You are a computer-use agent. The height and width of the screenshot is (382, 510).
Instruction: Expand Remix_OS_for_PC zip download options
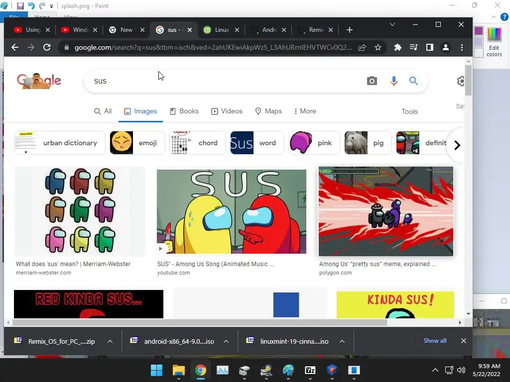[x=110, y=341]
